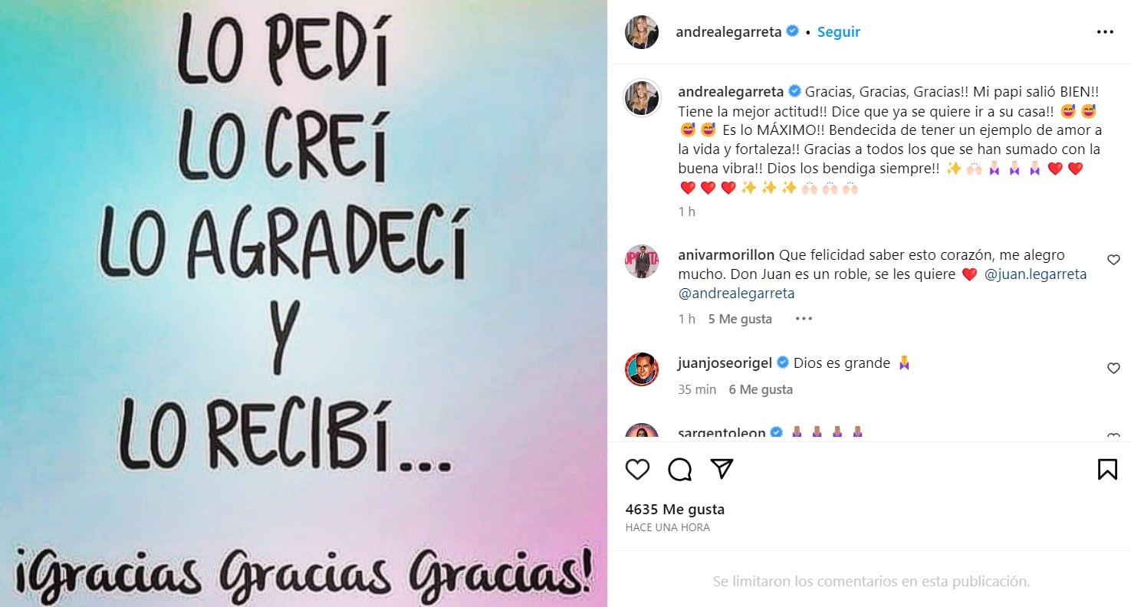Open andrealegarreta's profile from the header username
This screenshot has width=1131, height=607.
click(x=728, y=32)
